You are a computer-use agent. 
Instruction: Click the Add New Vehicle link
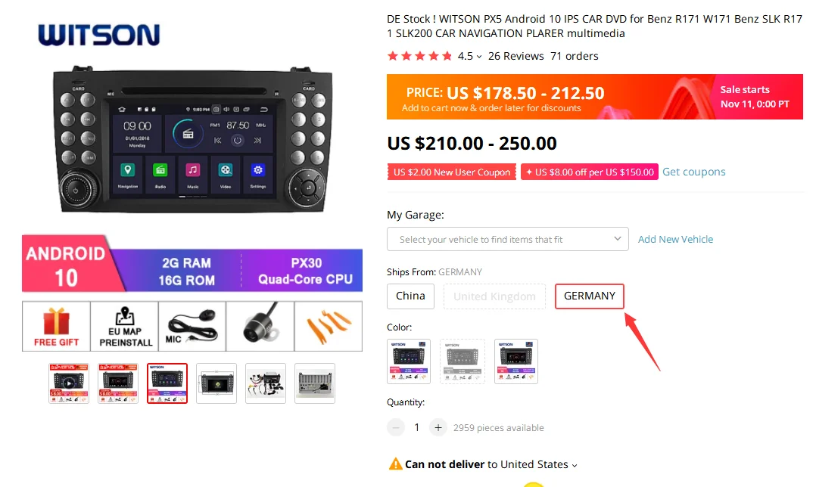point(675,239)
